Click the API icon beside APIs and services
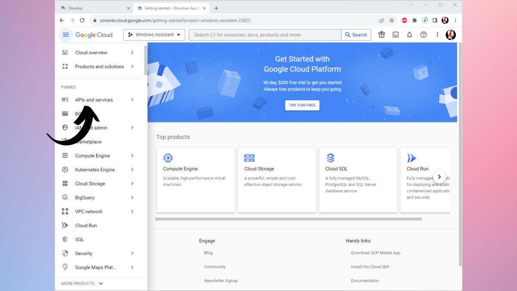The image size is (517, 291). pyautogui.click(x=65, y=100)
